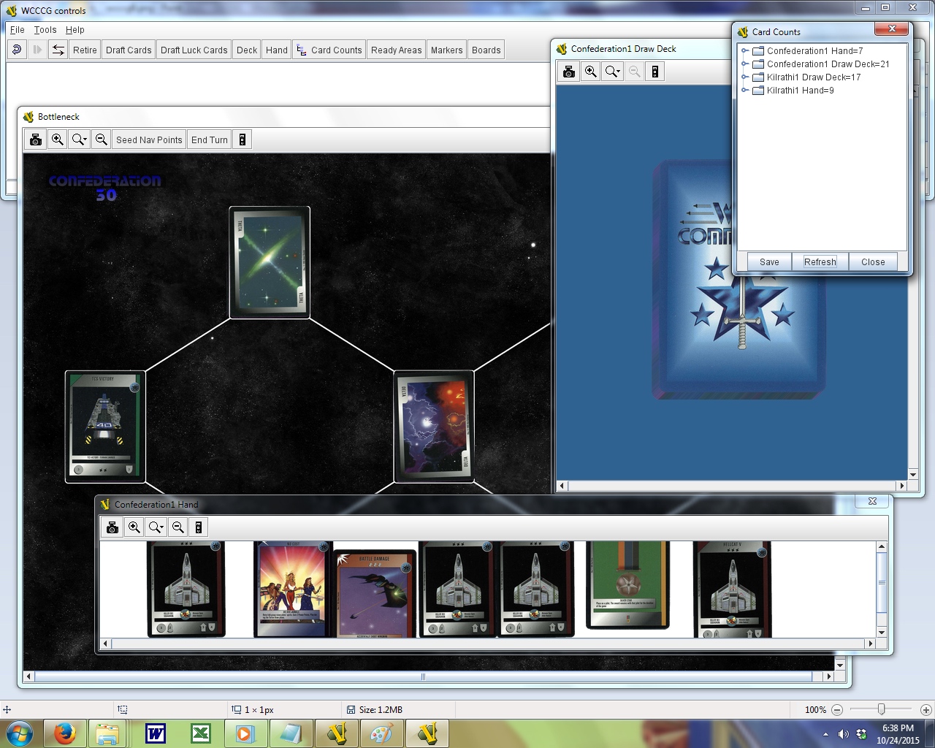This screenshot has width=935, height=748.
Task: Click the camera icon in the Draw Deck window
Action: (x=568, y=72)
